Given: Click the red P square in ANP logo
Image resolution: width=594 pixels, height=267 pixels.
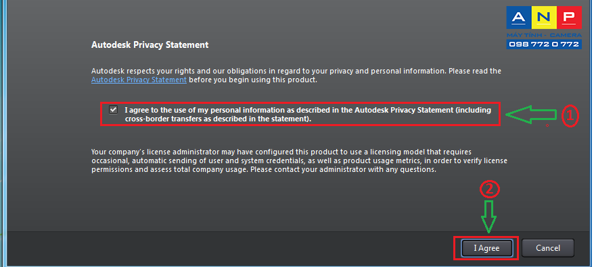Looking at the screenshot, I should coord(569,18).
